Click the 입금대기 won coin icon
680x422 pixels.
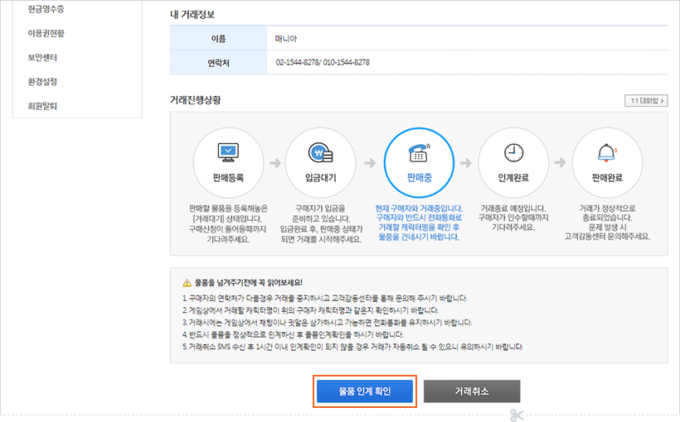pyautogui.click(x=319, y=153)
